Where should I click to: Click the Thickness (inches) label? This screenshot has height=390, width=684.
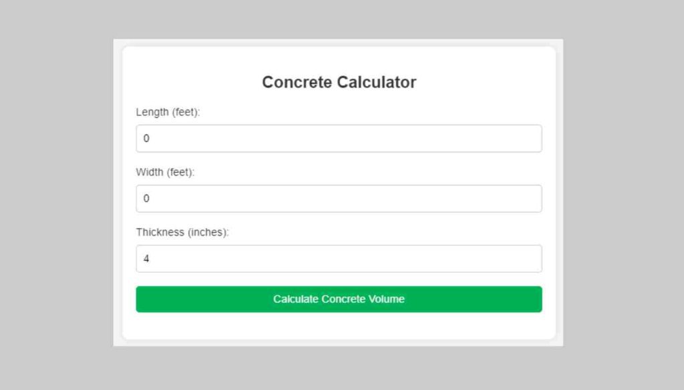(x=182, y=232)
